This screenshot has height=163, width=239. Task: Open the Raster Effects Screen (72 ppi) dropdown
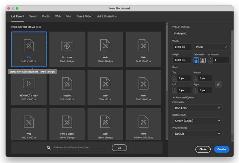[197, 121]
